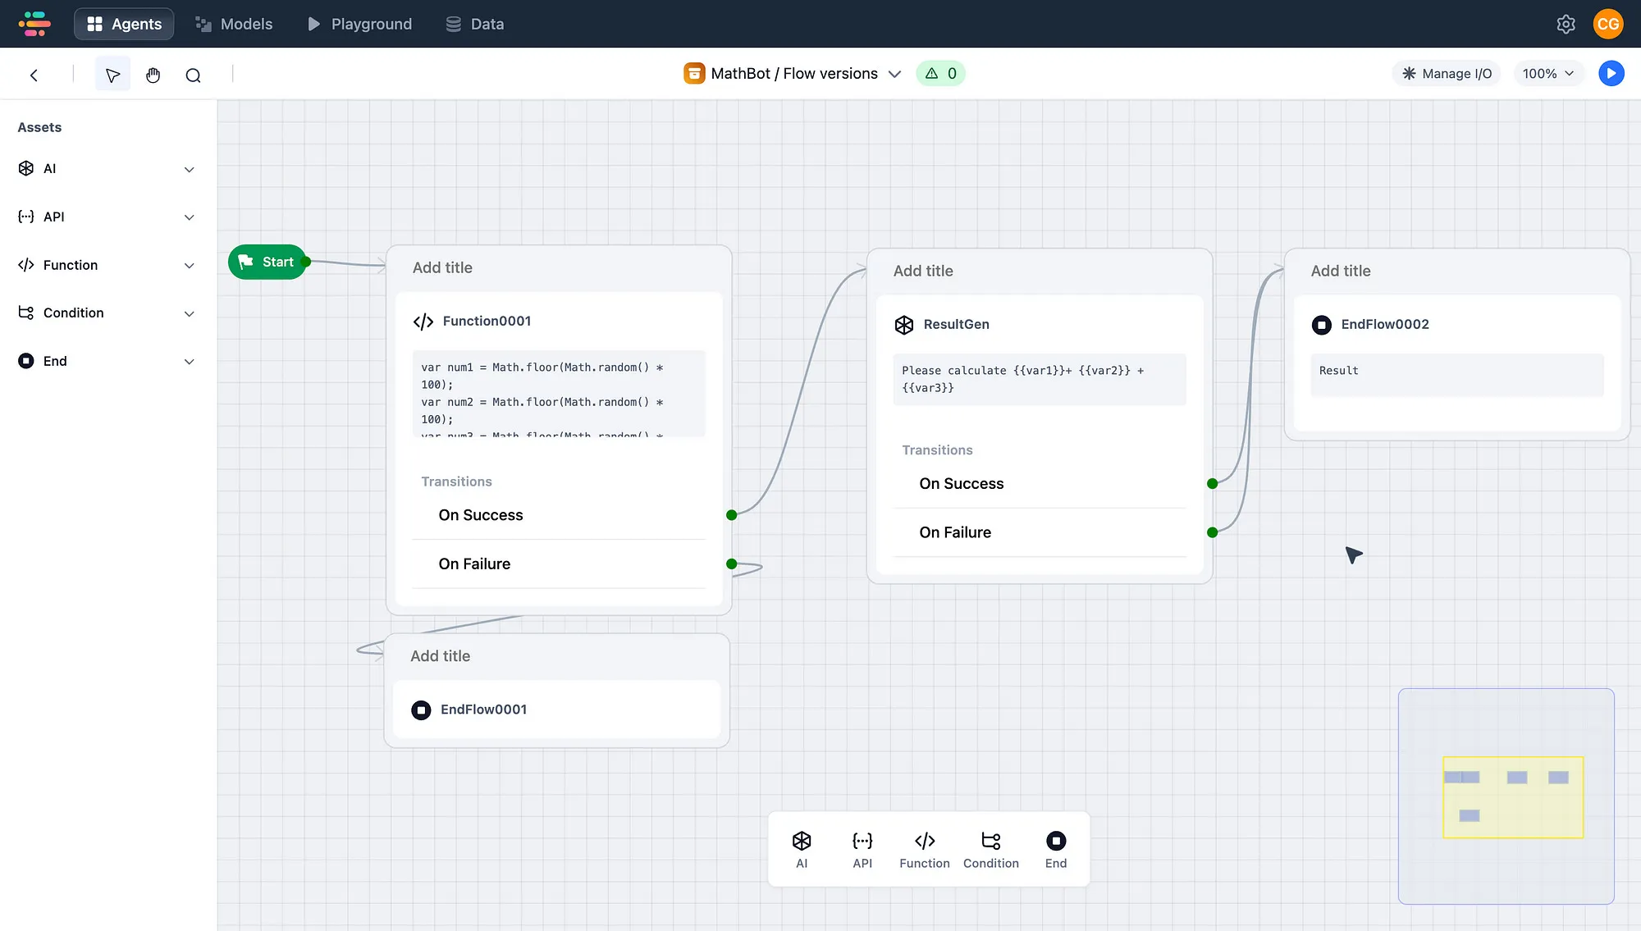This screenshot has width=1641, height=931.
Task: Open settings gear icon
Action: pyautogui.click(x=1566, y=24)
